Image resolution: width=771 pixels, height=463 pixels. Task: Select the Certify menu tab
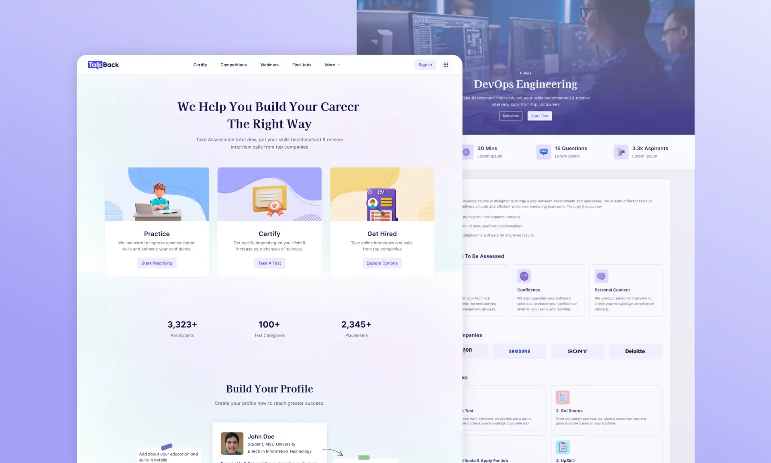200,64
